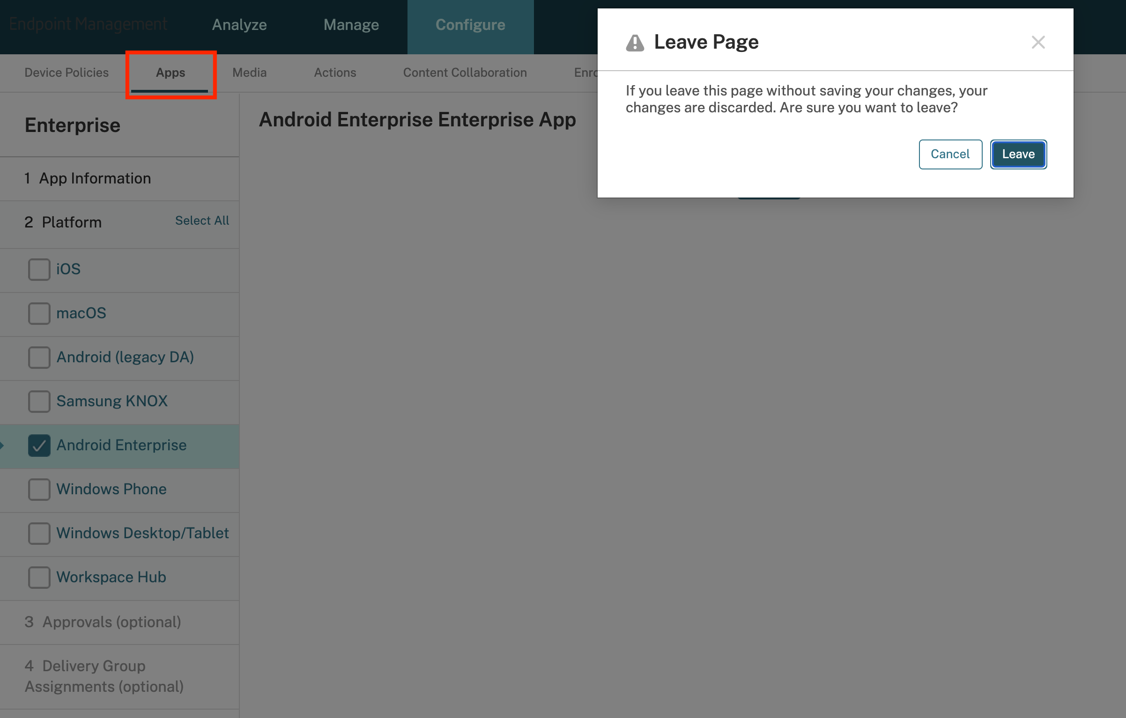Click the Android Enterprise Enterprise App heading

418,120
